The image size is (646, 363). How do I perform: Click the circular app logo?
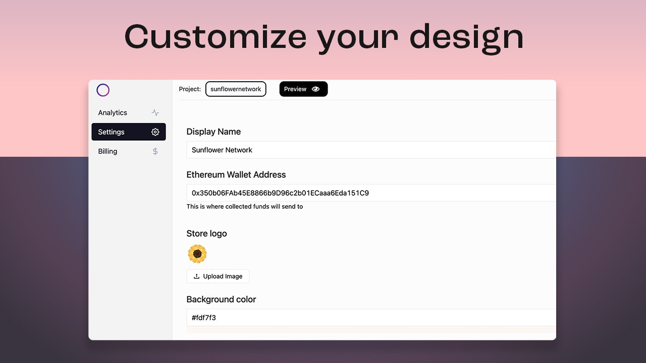[x=103, y=90]
